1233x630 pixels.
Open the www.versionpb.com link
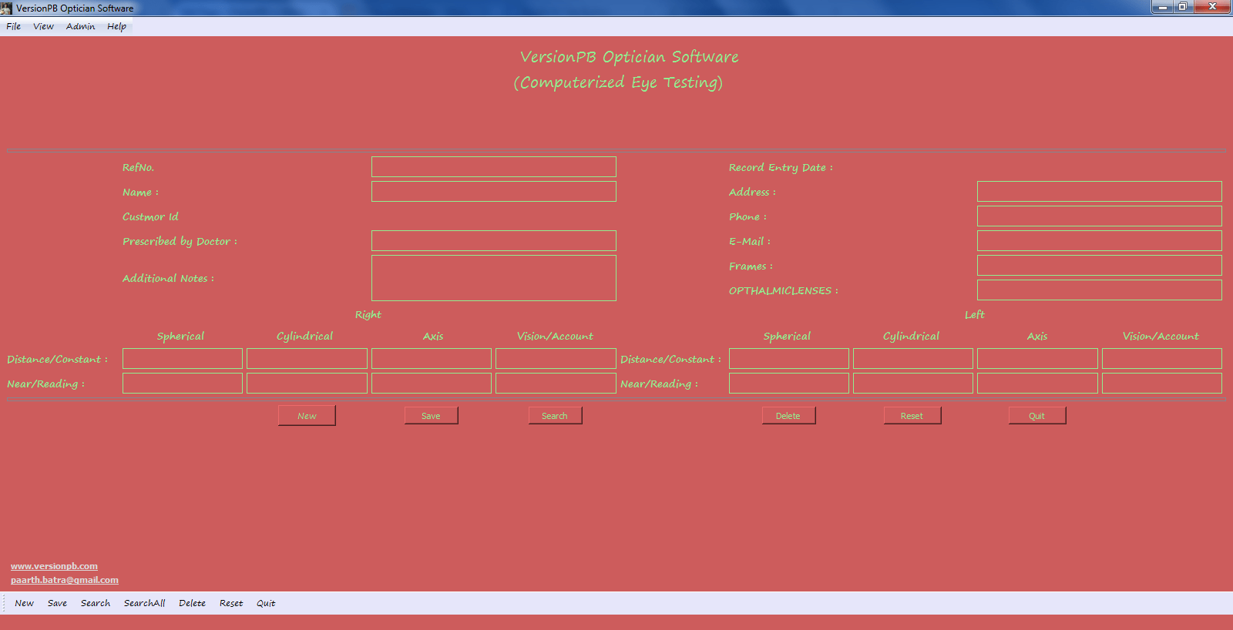tap(54, 566)
